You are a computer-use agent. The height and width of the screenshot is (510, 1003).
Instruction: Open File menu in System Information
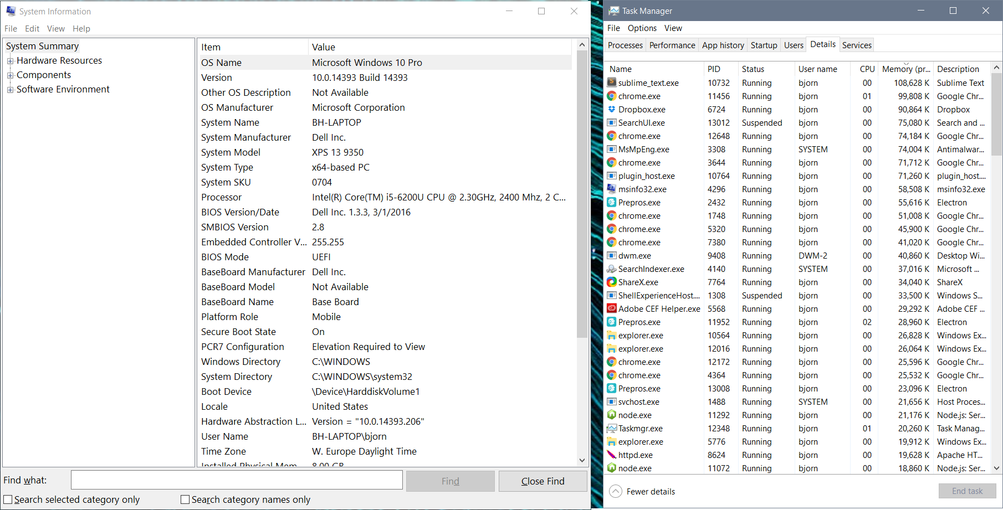click(11, 28)
